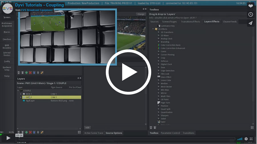Enter fullscreen with the player expand icon

point(251,139)
